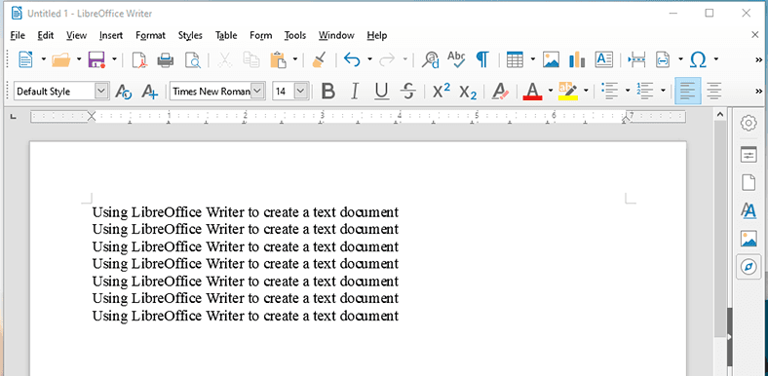The image size is (768, 376).
Task: Expand the Insert Field dropdown arrow
Action: click(x=680, y=59)
